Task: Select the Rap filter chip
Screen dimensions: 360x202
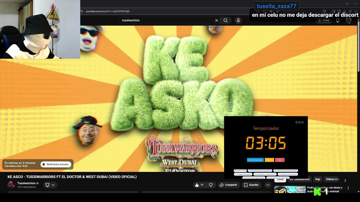Action: pyautogui.click(x=318, y=179)
